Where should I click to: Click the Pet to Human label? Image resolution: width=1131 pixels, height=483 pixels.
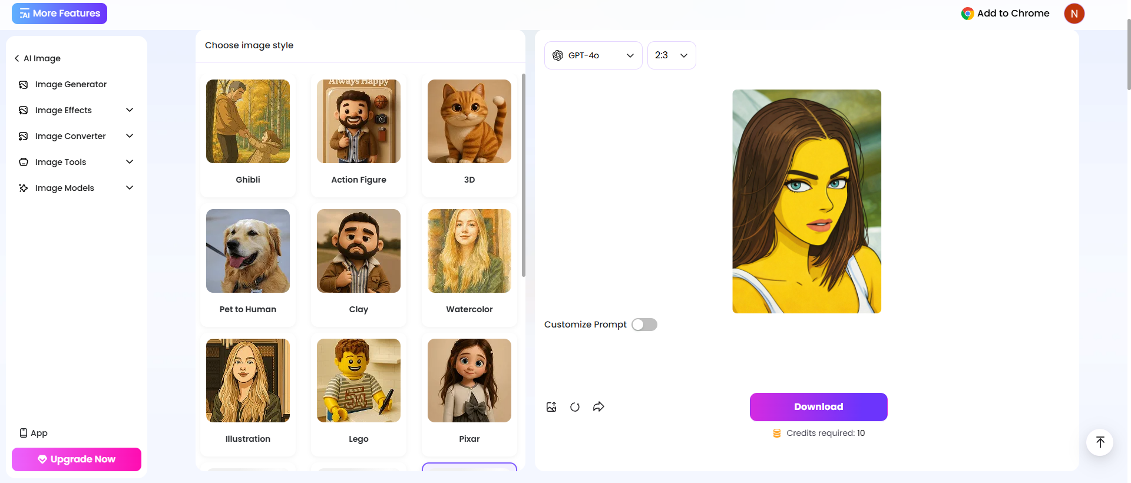pyautogui.click(x=248, y=309)
